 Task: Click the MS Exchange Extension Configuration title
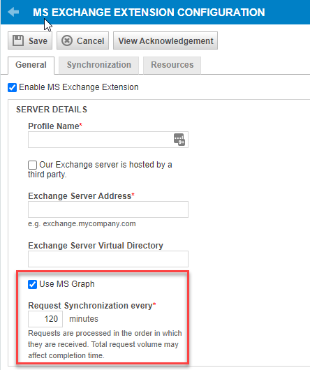[149, 13]
